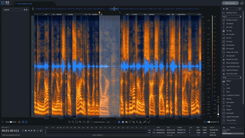Open the De-hum module

coord(229,41)
